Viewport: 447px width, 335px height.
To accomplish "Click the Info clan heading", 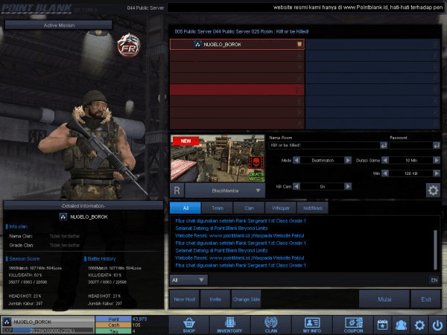I will pos(18,226).
